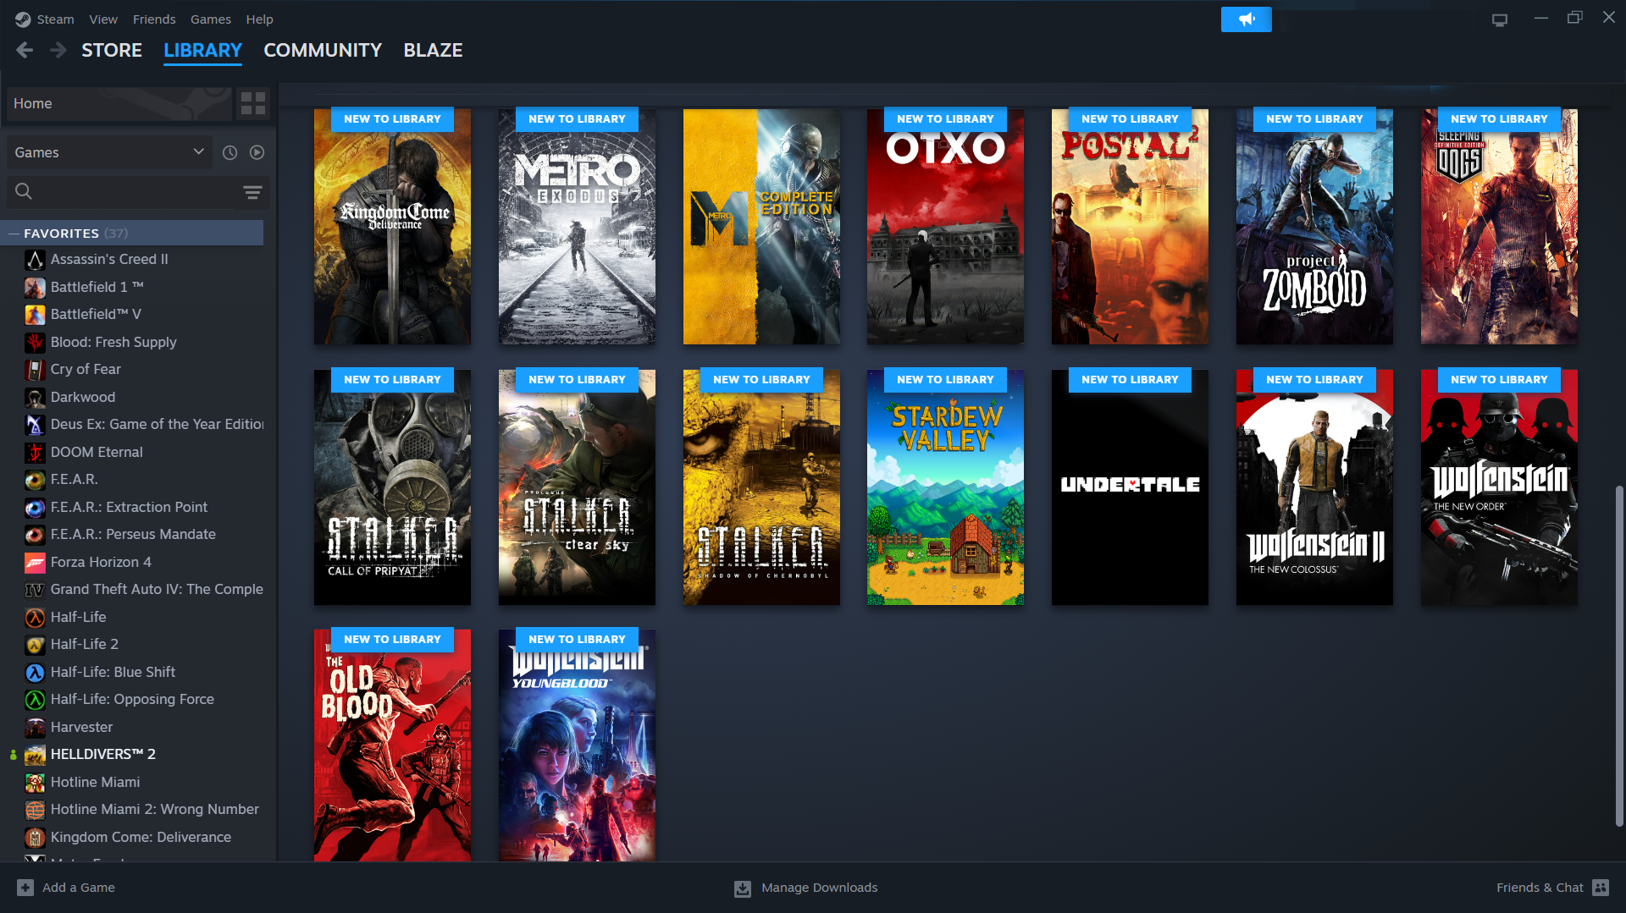The width and height of the screenshot is (1626, 913).
Task: Open the Games menu
Action: (x=211, y=19)
